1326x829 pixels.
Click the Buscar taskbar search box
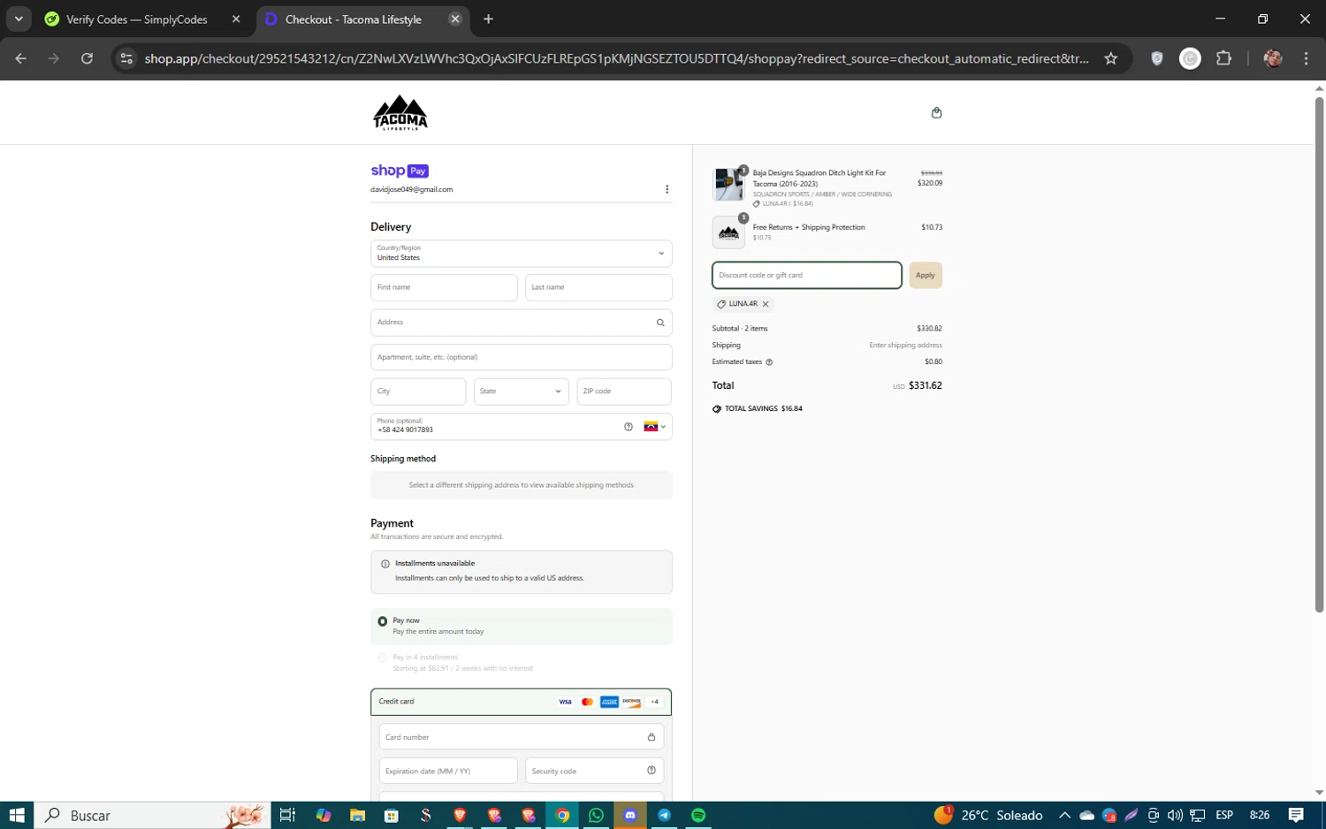[152, 815]
